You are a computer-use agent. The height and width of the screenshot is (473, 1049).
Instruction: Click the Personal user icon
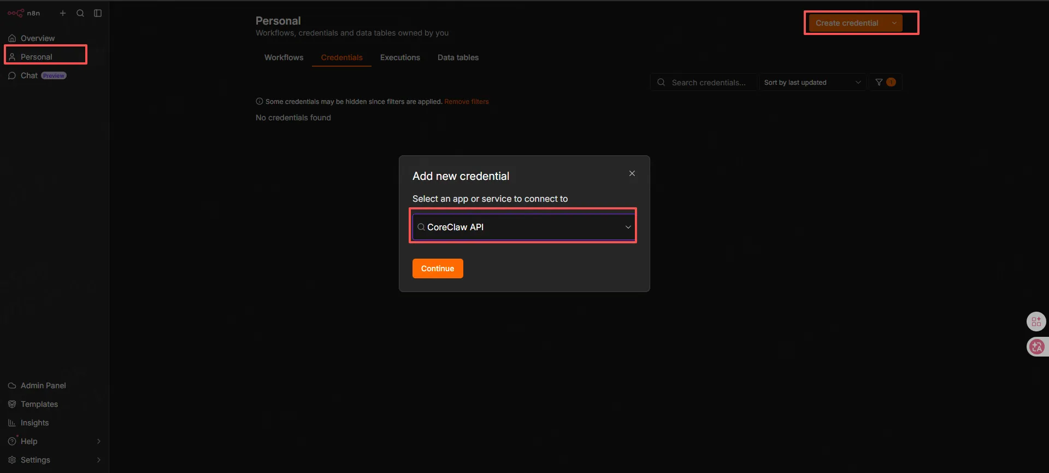coord(12,57)
